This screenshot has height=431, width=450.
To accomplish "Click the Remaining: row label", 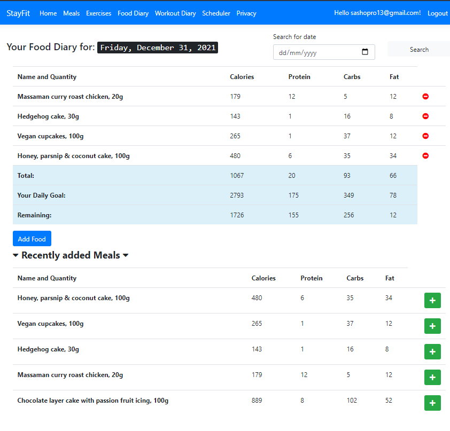I will (x=34, y=215).
